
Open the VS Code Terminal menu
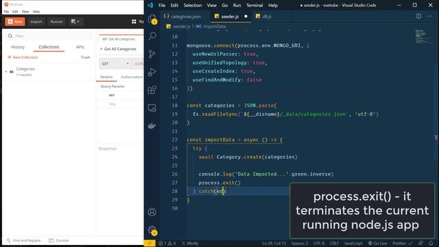point(254,5)
